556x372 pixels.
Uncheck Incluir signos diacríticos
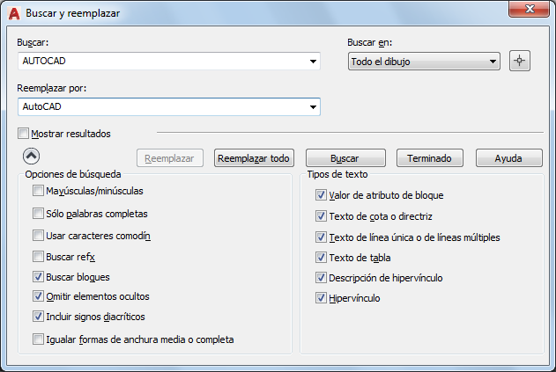click(38, 316)
